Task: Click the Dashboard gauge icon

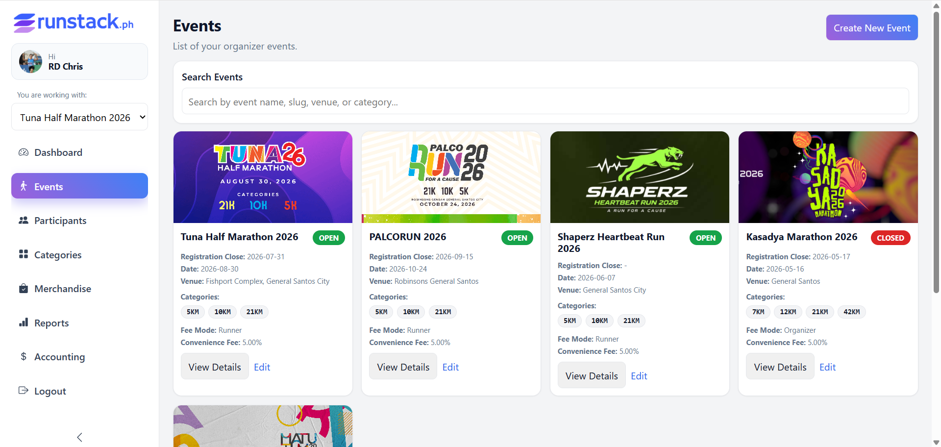Action: click(x=24, y=152)
